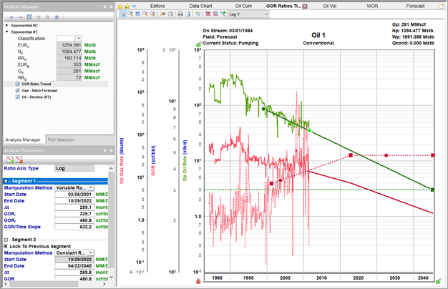Toggle Lock To Previous Segment checkbox
This screenshot has height=289, width=448.
[6, 246]
